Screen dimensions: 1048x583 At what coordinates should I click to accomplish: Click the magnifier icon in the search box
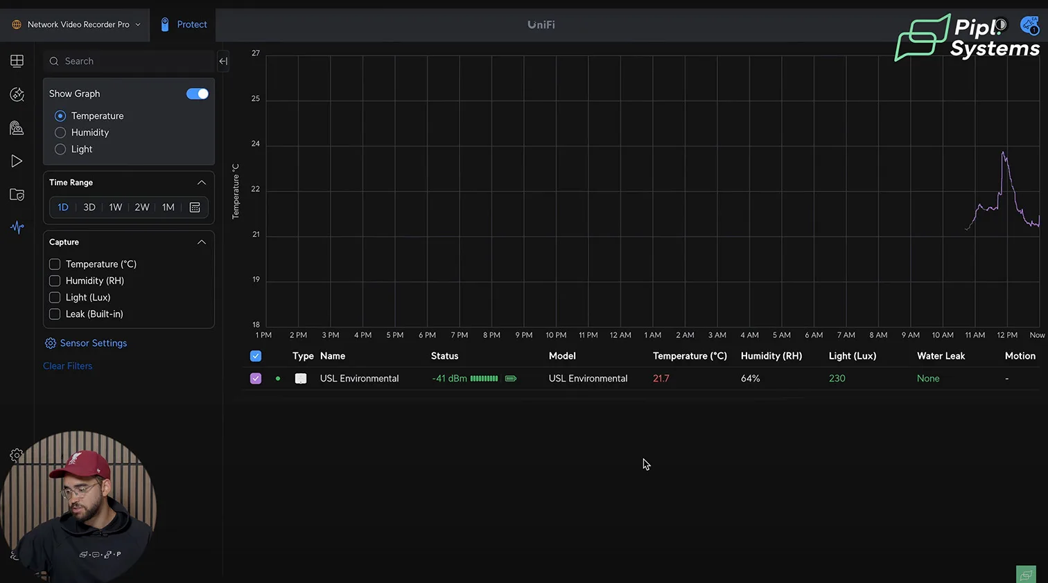click(x=54, y=61)
